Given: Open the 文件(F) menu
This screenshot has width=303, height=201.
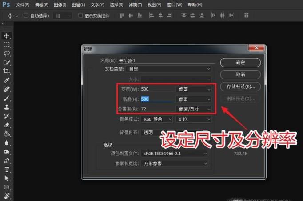Looking at the screenshot, I should click(23, 4).
